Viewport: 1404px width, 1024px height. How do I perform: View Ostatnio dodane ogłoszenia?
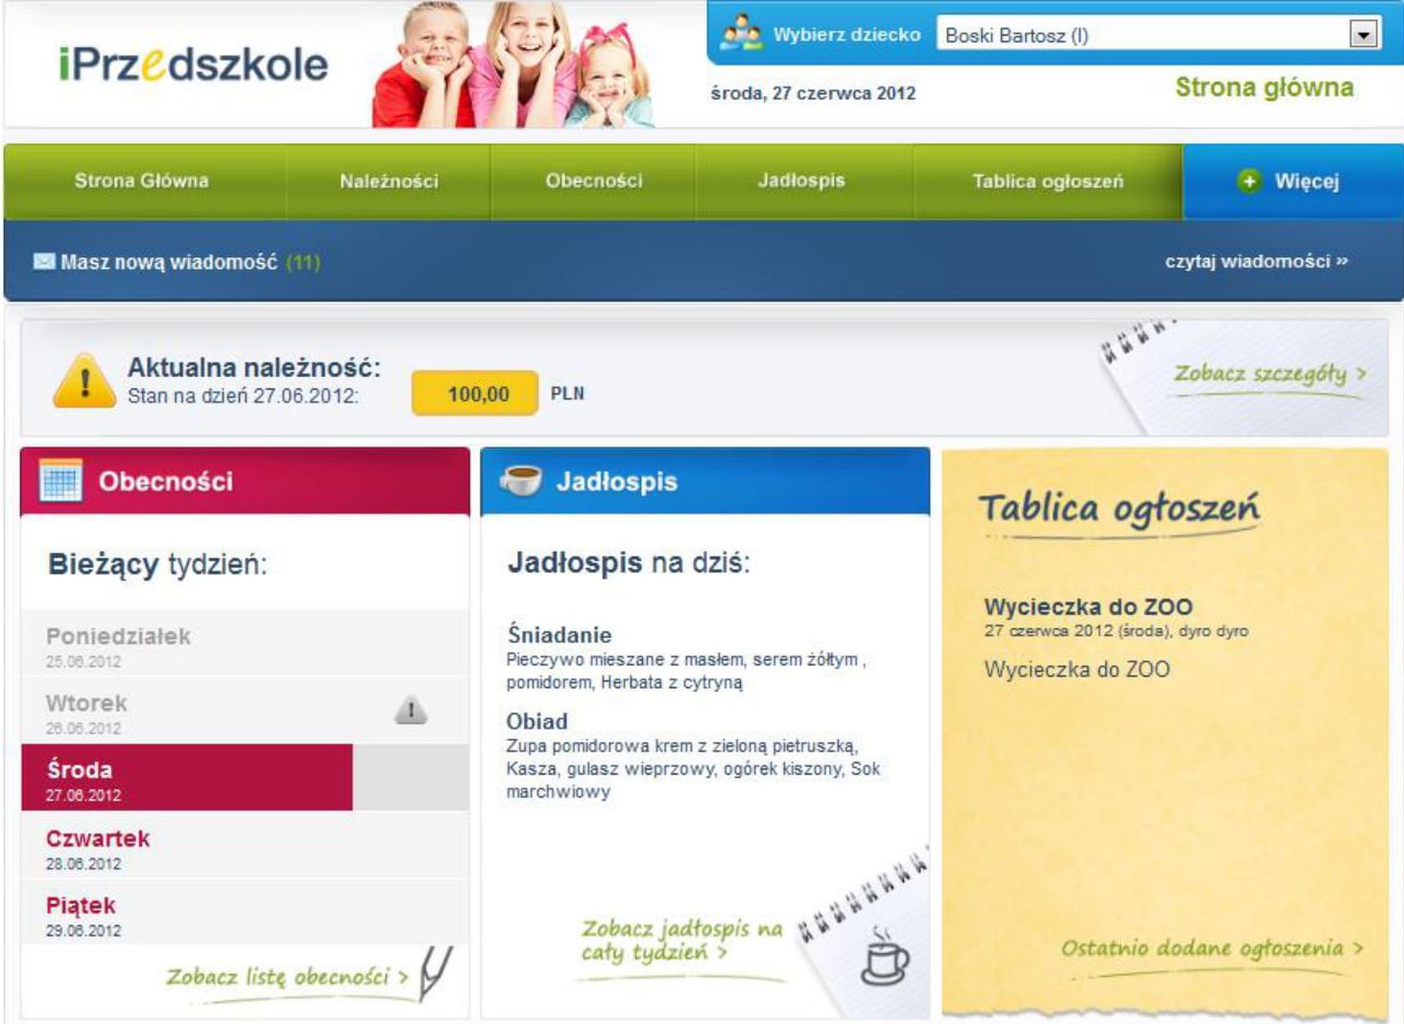(1211, 948)
